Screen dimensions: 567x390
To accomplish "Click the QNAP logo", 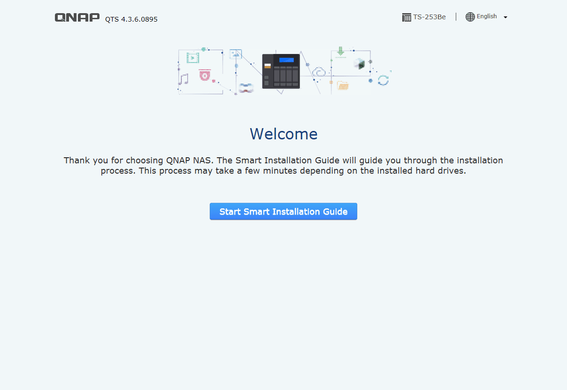I will click(x=77, y=18).
